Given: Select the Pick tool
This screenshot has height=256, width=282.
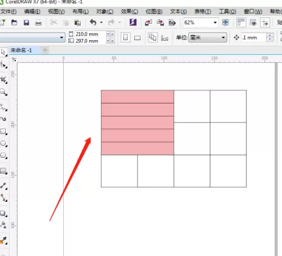Looking at the screenshot, I should (3, 52).
